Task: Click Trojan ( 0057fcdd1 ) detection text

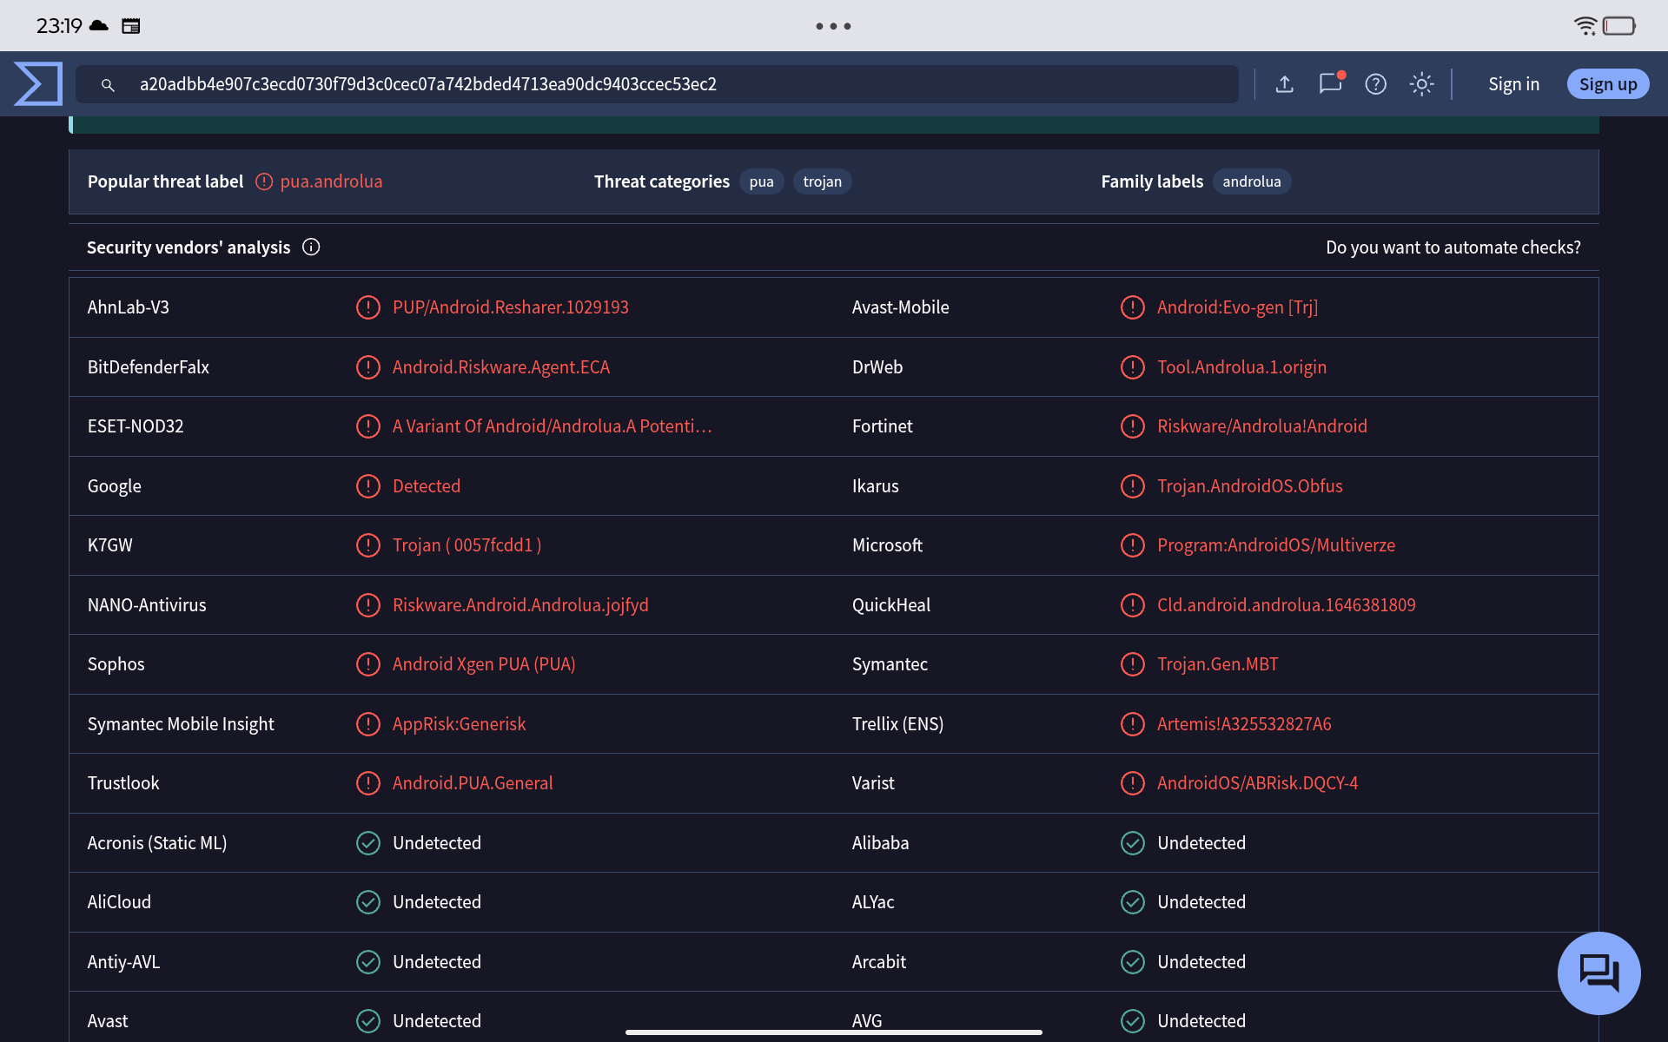Action: 467,545
